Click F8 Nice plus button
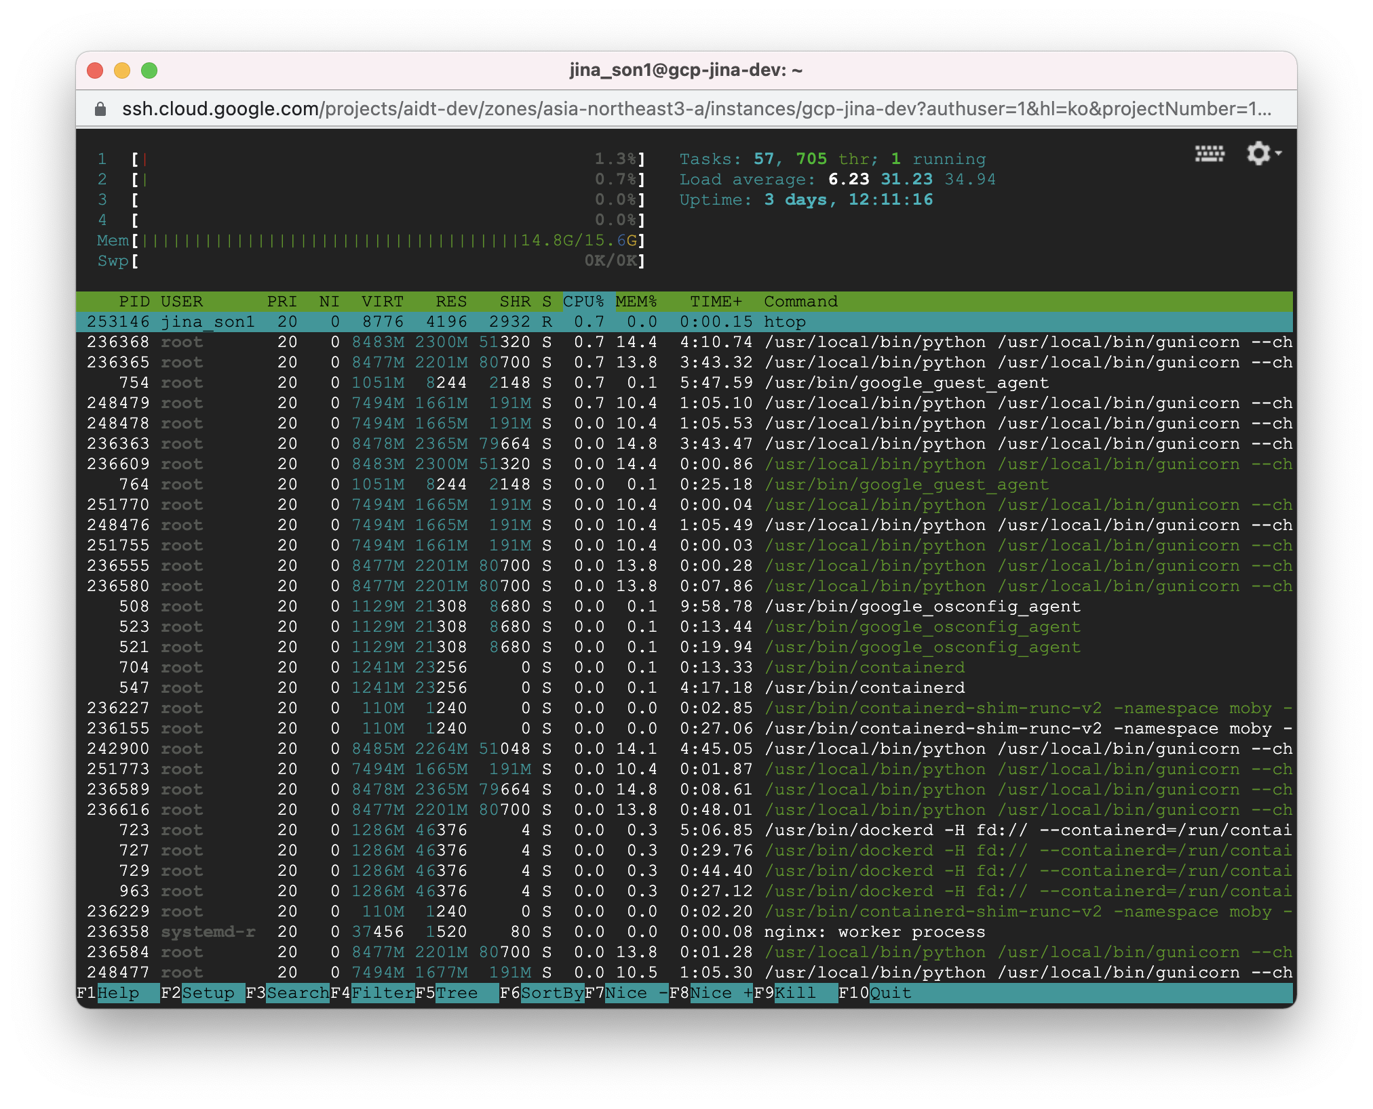Image resolution: width=1373 pixels, height=1109 pixels. pyautogui.click(x=720, y=993)
